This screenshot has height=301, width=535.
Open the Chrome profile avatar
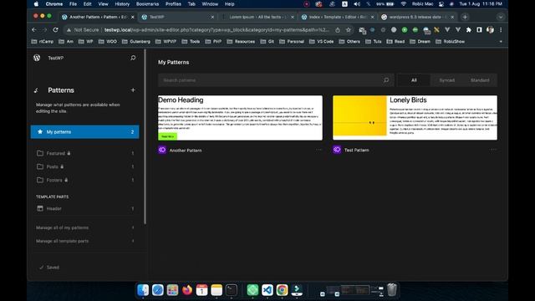click(491, 30)
